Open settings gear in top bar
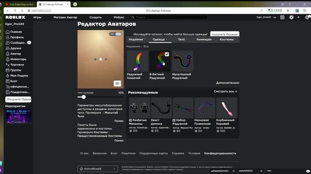The image size is (311, 174). (307, 17)
